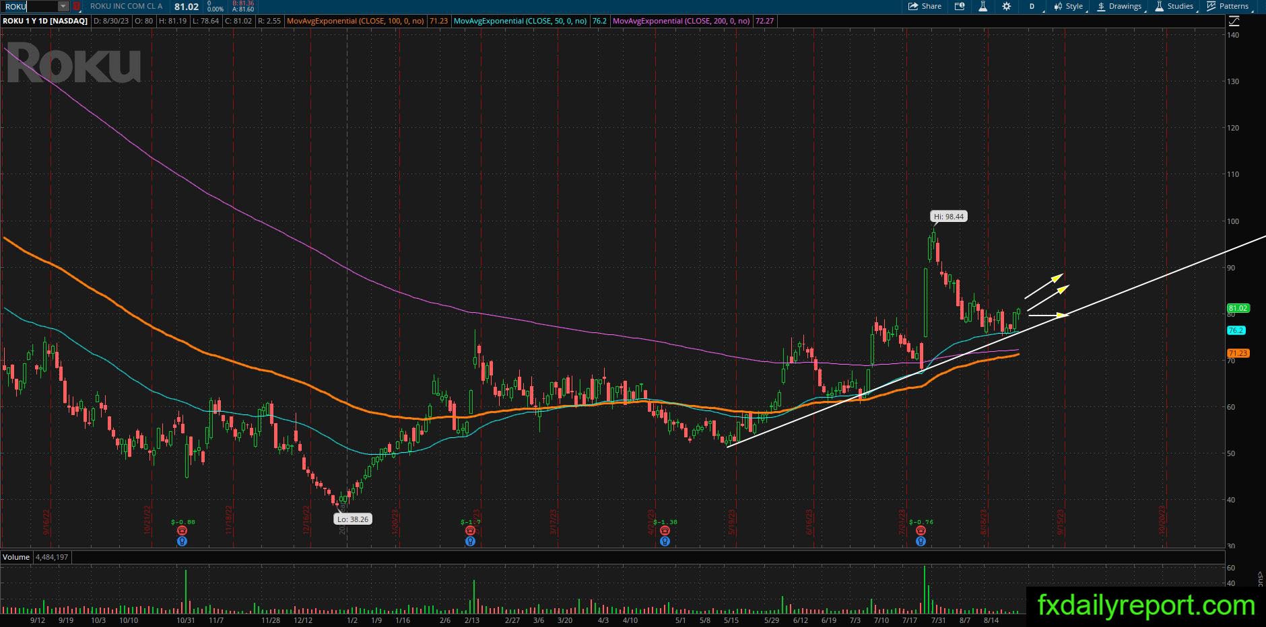Click the orange 71.23 price axis bubble
The width and height of the screenshot is (1266, 627).
coord(1238,353)
